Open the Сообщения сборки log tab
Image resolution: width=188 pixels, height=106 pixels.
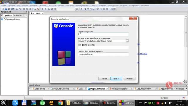[x=120, y=89]
